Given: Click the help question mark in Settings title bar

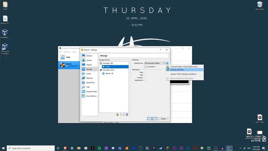Looking at the screenshot, I should (160, 50).
